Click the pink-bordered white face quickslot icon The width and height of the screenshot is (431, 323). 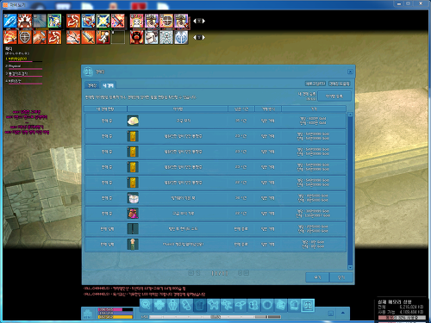point(136,21)
